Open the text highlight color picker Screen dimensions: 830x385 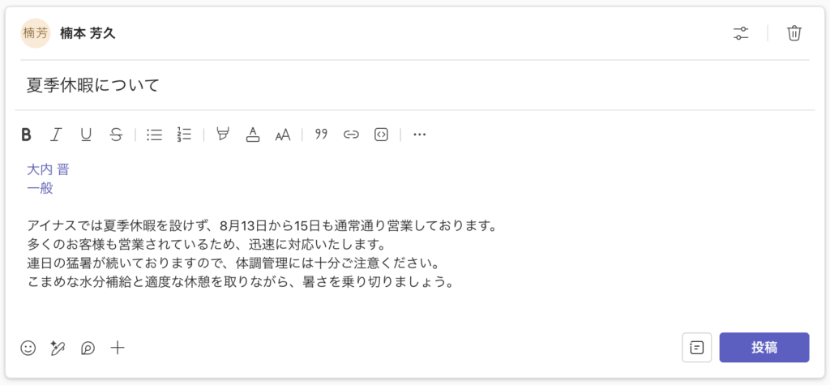point(223,135)
